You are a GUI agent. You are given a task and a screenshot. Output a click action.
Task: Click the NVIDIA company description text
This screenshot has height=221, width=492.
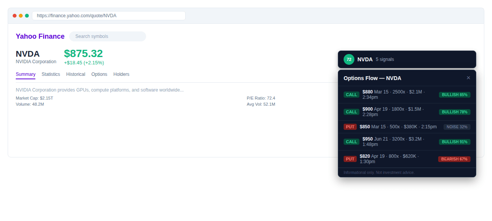[x=100, y=90]
